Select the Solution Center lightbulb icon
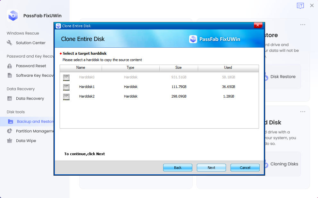The image size is (318, 198). tap(10, 43)
